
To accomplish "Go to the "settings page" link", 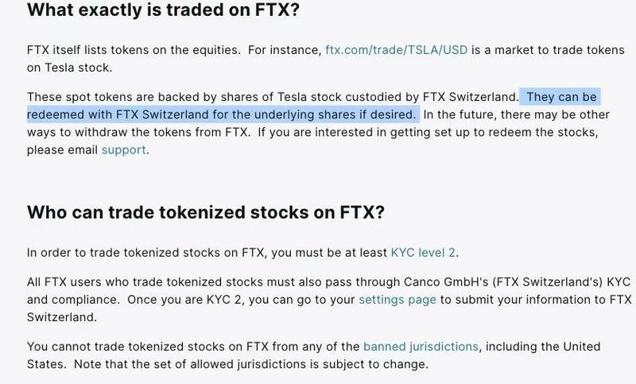I will pos(397,299).
